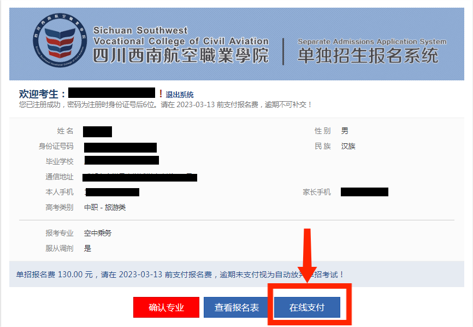The height and width of the screenshot is (327, 473).
Task: Click the 130.00 元 fee notice bar
Action: [236, 274]
